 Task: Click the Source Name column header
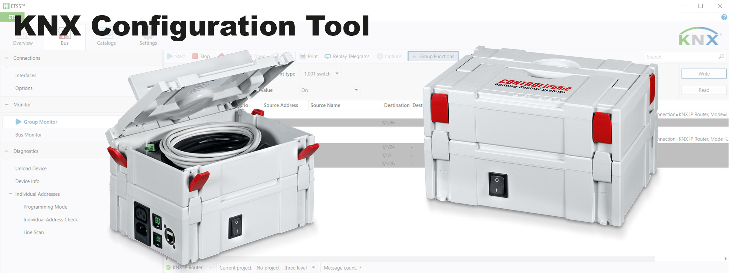325,105
